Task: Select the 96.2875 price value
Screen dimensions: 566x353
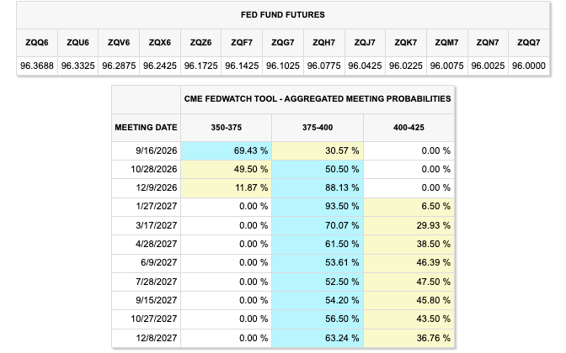Action: pyautogui.click(x=119, y=66)
